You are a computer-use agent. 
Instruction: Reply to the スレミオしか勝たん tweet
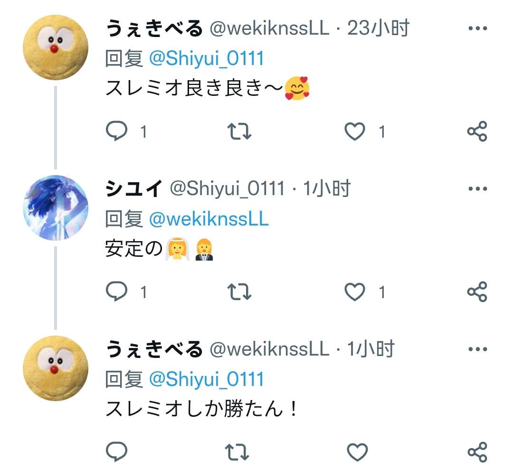click(117, 451)
